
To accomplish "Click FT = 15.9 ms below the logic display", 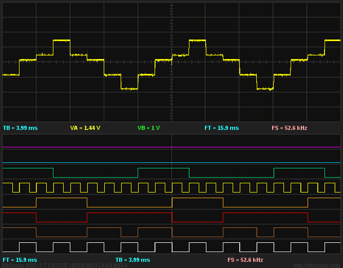I will click(x=20, y=260).
